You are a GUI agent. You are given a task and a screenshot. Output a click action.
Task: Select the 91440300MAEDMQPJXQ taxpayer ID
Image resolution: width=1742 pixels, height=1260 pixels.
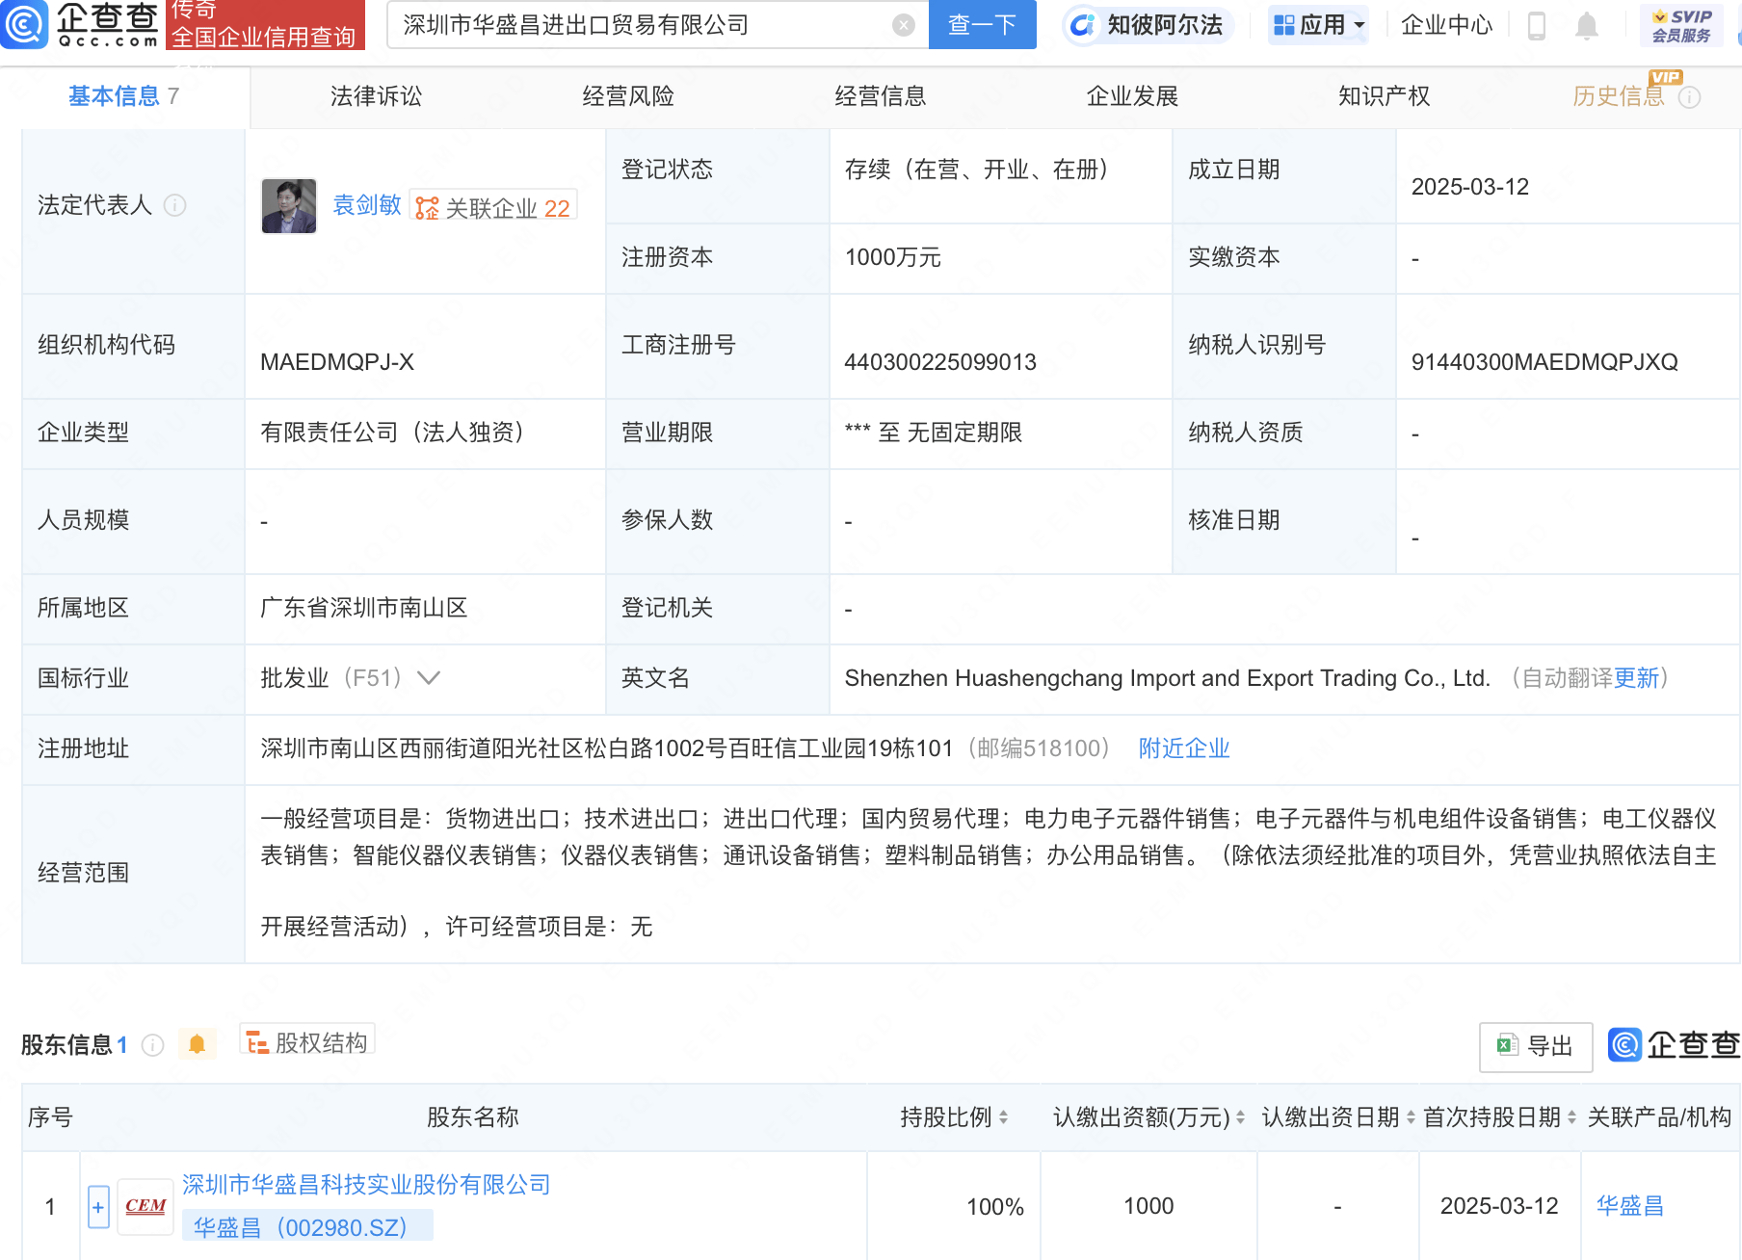coord(1544,362)
